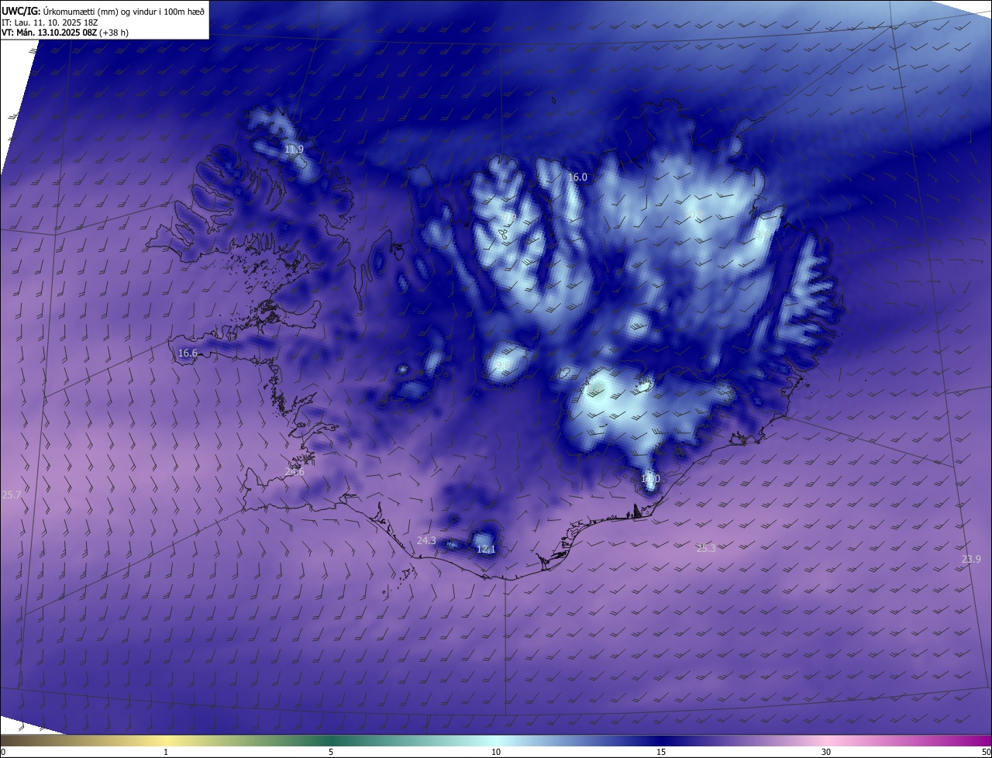The width and height of the screenshot is (992, 758).
Task: Click the 24.3 value on the map
Action: coord(426,540)
